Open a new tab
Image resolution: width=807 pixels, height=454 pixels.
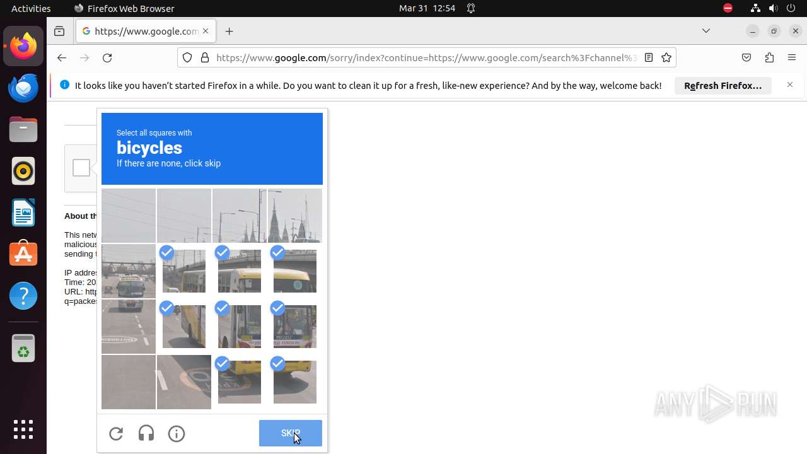(x=229, y=31)
